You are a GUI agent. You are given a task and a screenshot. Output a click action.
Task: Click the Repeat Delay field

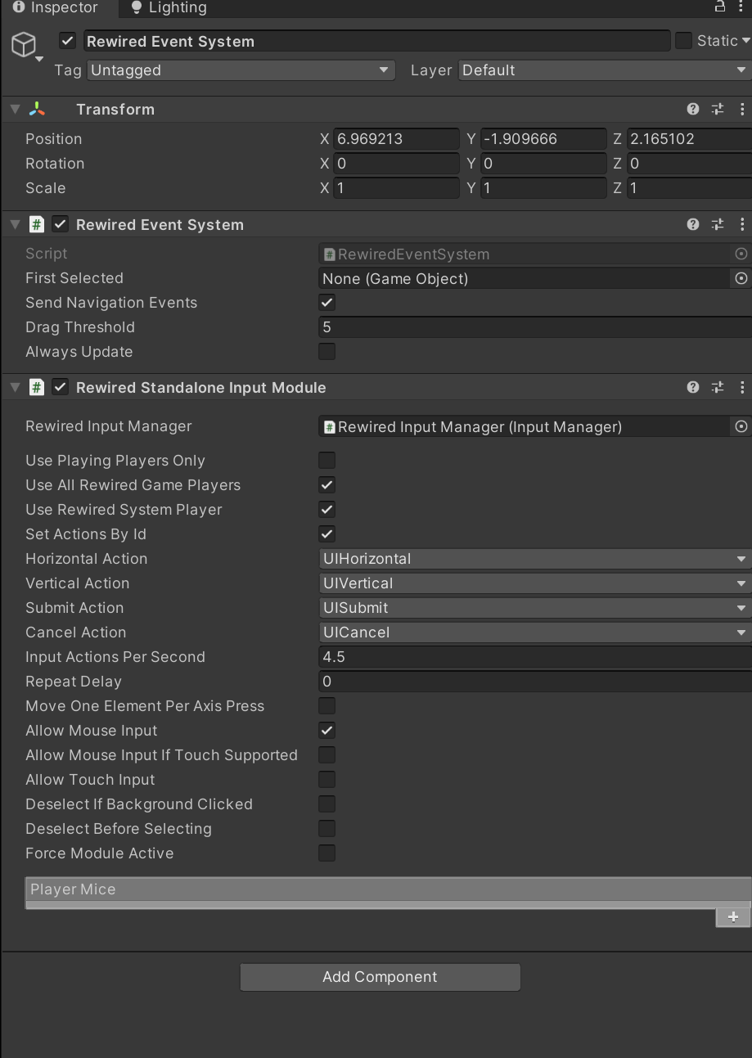click(x=535, y=682)
